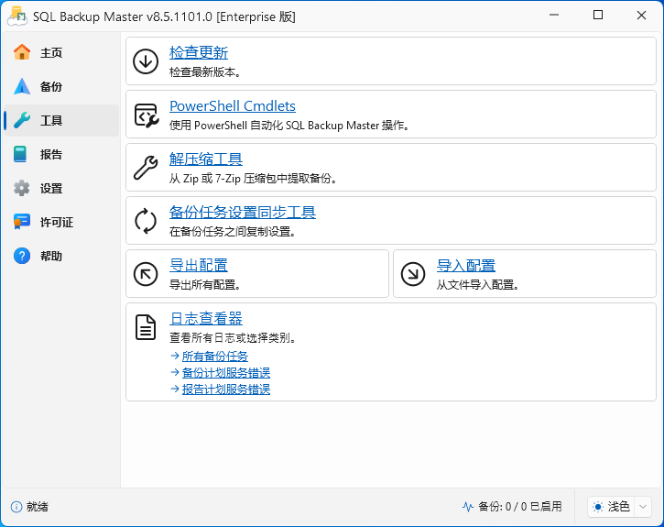Open the 许可证 sidebar tab

pyautogui.click(x=62, y=222)
